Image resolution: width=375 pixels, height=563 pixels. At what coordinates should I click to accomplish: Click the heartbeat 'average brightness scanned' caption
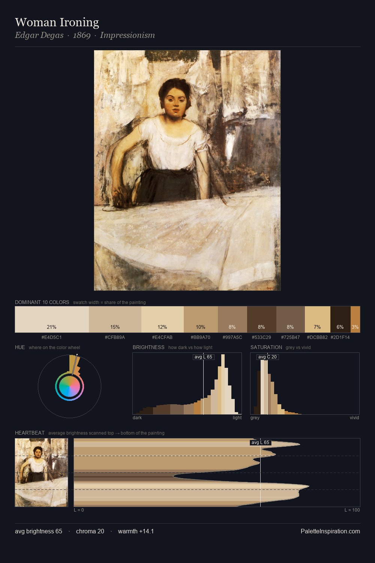[106, 433]
